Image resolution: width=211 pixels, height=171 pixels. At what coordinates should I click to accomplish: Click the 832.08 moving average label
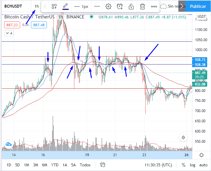coord(200,84)
